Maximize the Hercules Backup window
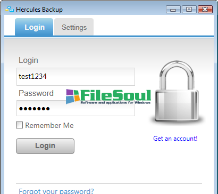The height and width of the screenshot is (194, 218). pyautogui.click(x=189, y=10)
